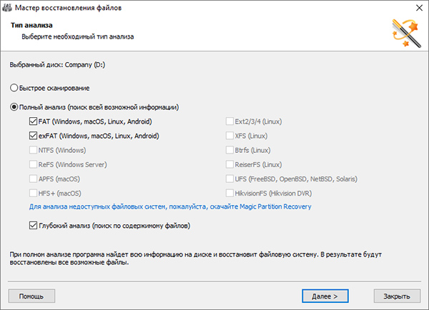
Task: Uncheck the FAT file system checkbox
Action: coord(33,121)
